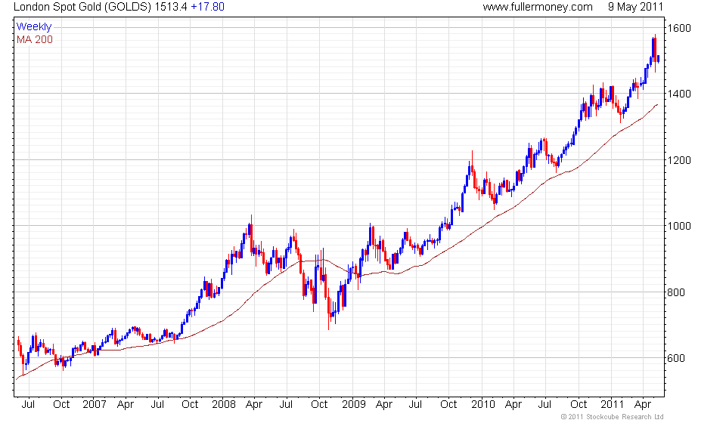Click the 9 May 2011 date text
The width and height of the screenshot is (726, 423).
[635, 7]
